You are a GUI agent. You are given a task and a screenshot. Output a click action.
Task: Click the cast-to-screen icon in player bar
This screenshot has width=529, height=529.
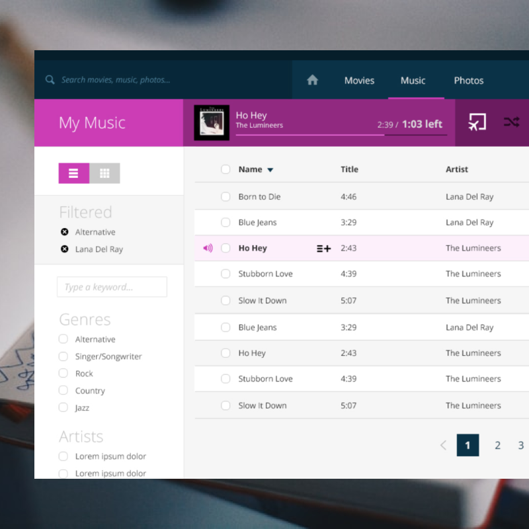point(477,122)
